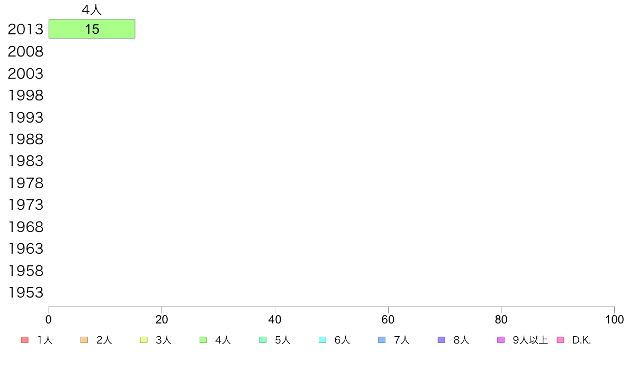Click the green 2013 bar labeled 15
The image size is (629, 389).
[92, 29]
